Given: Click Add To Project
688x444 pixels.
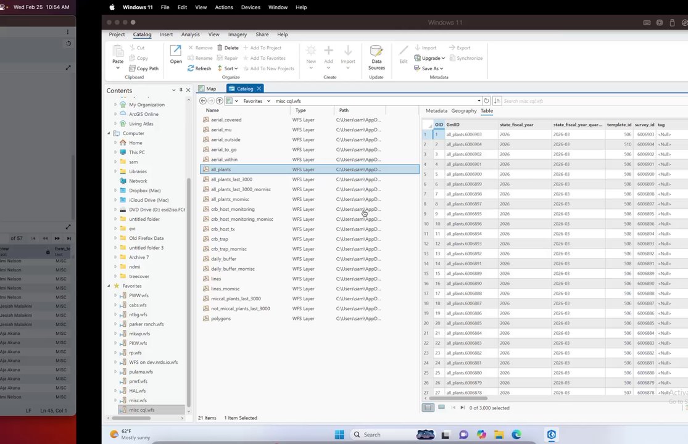Looking at the screenshot, I should point(262,47).
